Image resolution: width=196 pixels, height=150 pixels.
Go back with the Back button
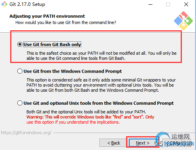pos(114,143)
